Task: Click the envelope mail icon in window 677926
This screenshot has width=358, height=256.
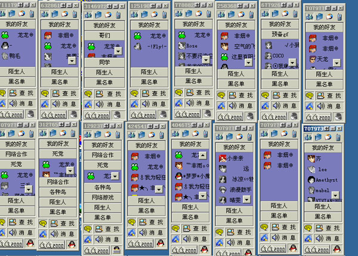Action: (285, 14)
